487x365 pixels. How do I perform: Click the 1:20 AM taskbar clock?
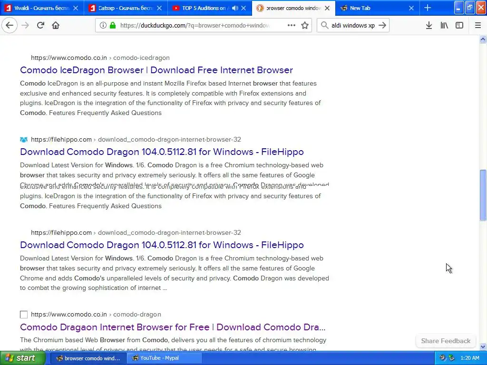pos(470,358)
